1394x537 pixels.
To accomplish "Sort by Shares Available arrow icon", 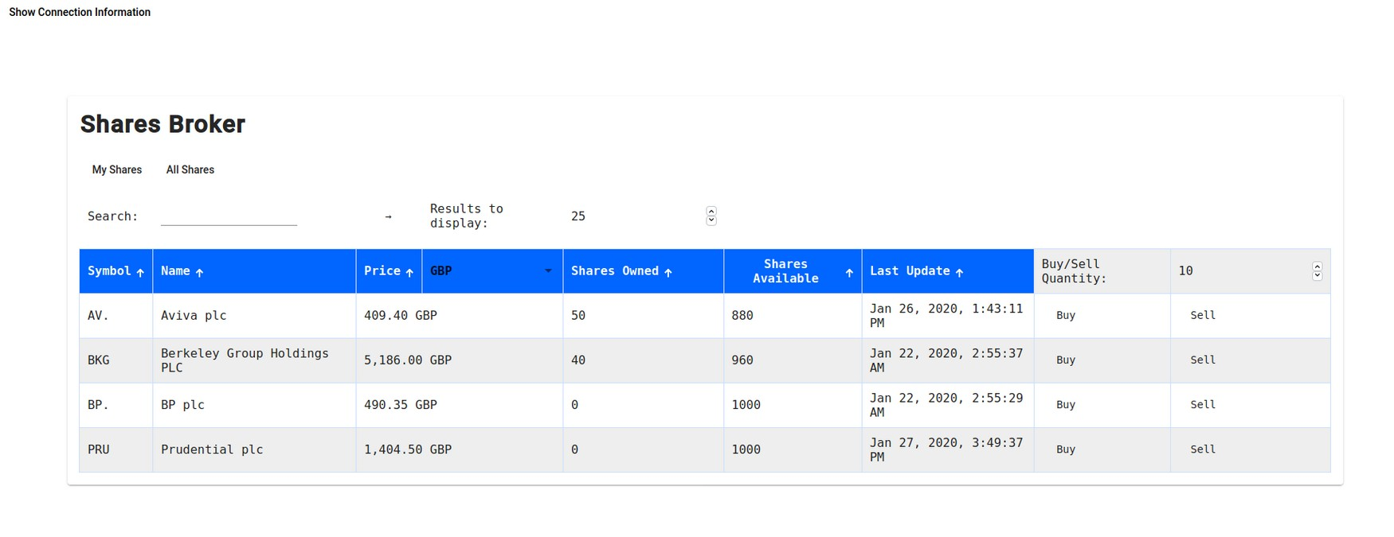I will [x=849, y=272].
